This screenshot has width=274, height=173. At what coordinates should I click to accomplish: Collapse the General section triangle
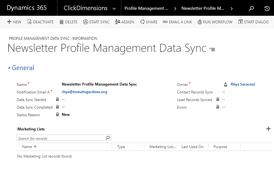tap(9, 68)
